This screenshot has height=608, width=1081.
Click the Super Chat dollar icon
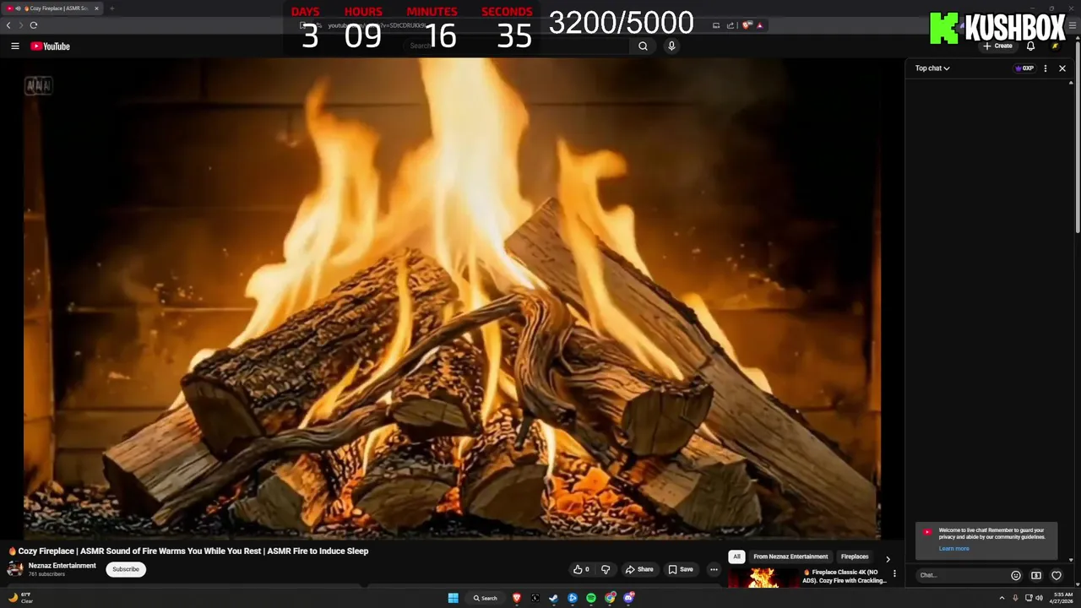pos(1036,575)
